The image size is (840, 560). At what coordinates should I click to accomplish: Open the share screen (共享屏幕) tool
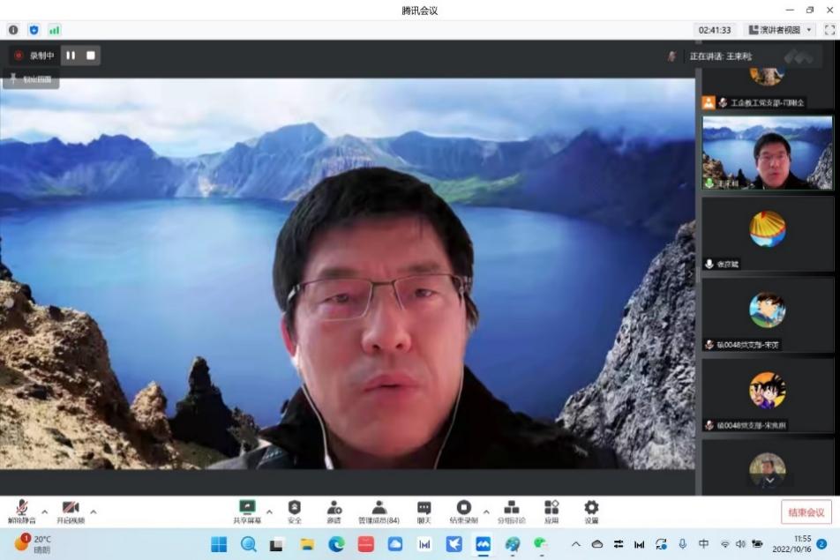pos(247,511)
